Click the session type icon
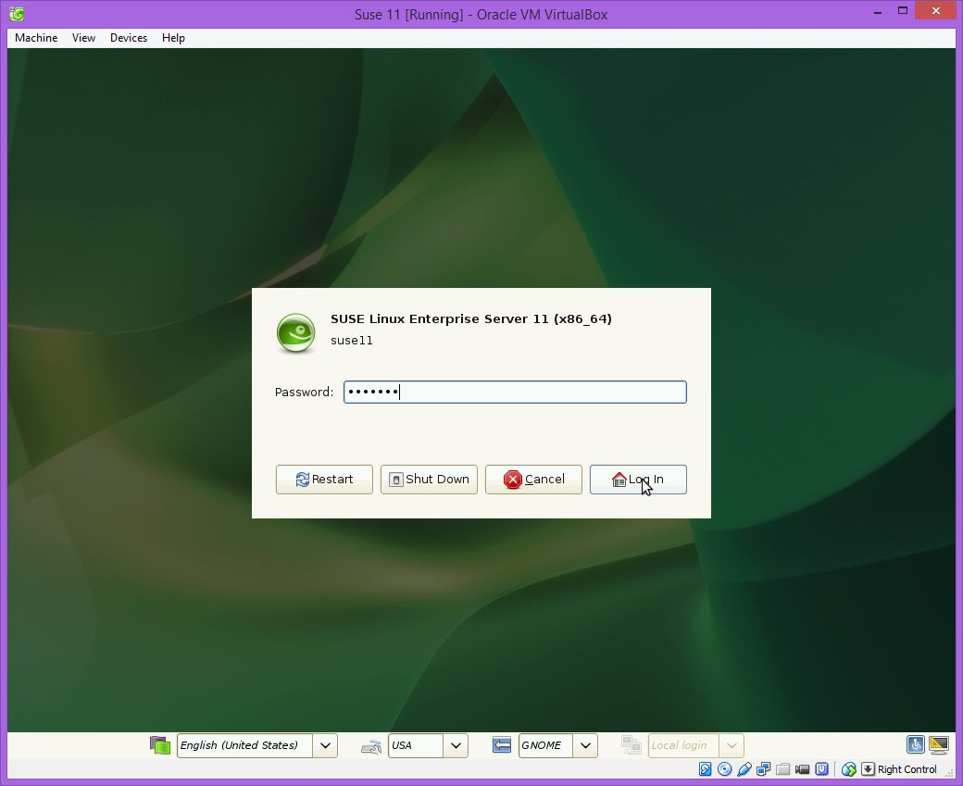963x786 pixels. 501,745
